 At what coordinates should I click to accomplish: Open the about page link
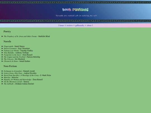[89, 25]
